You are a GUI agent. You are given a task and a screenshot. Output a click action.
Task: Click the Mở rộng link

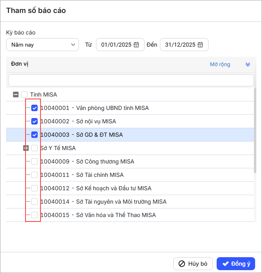220,64
